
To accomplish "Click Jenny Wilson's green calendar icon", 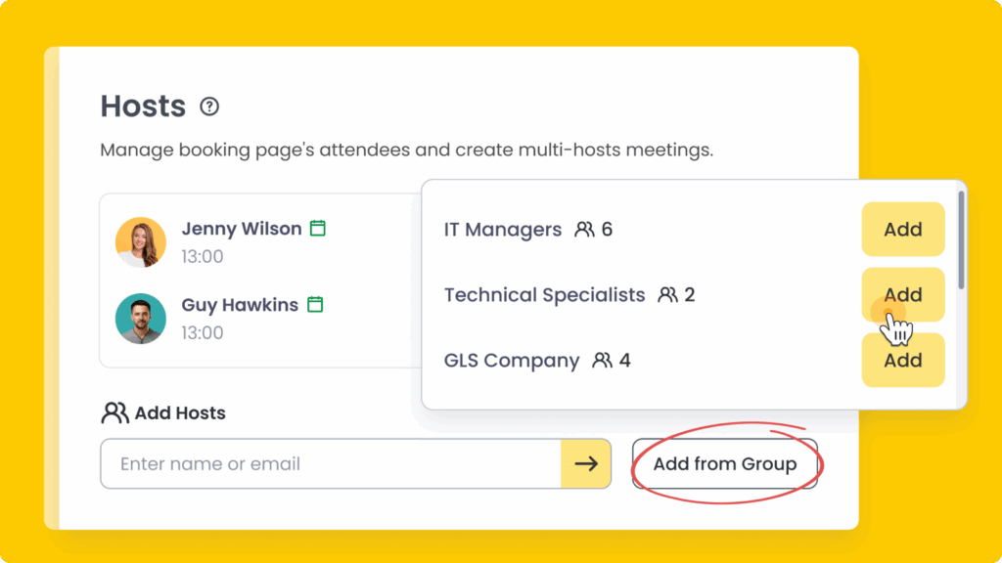I will [318, 229].
